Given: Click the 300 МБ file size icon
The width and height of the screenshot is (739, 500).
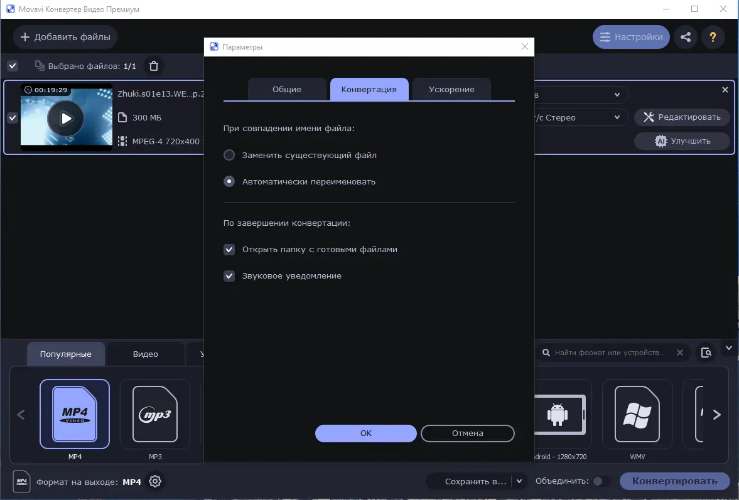Looking at the screenshot, I should [122, 117].
